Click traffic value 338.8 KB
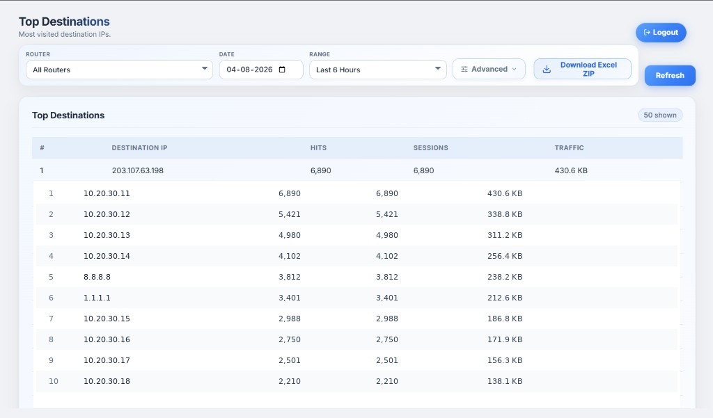Image resolution: width=713 pixels, height=418 pixels. click(505, 214)
